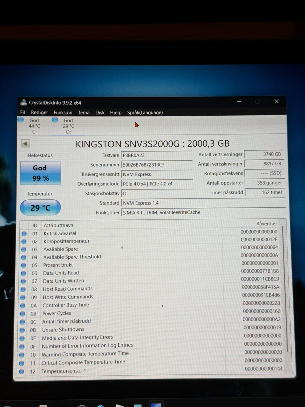
Task: Click the Brukergrensesnitt field NVM Express
Action: coord(157,174)
